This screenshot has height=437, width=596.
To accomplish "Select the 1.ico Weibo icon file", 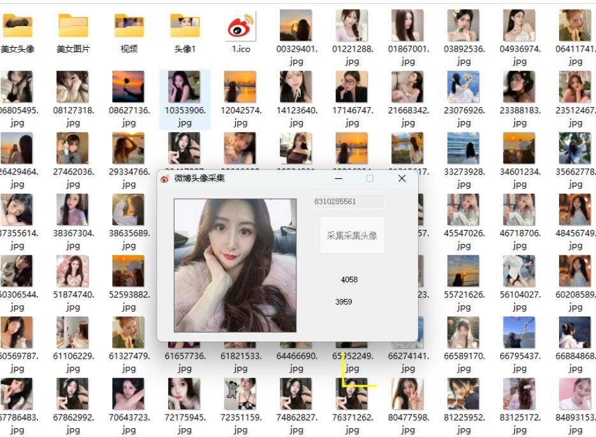I will coord(240,26).
